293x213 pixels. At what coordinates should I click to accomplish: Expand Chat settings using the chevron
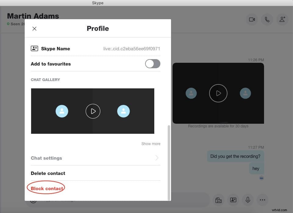(x=157, y=158)
